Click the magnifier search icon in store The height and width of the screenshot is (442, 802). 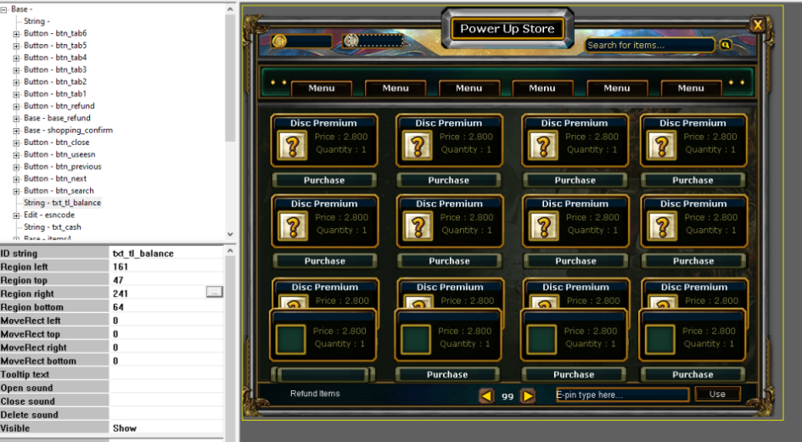point(726,45)
